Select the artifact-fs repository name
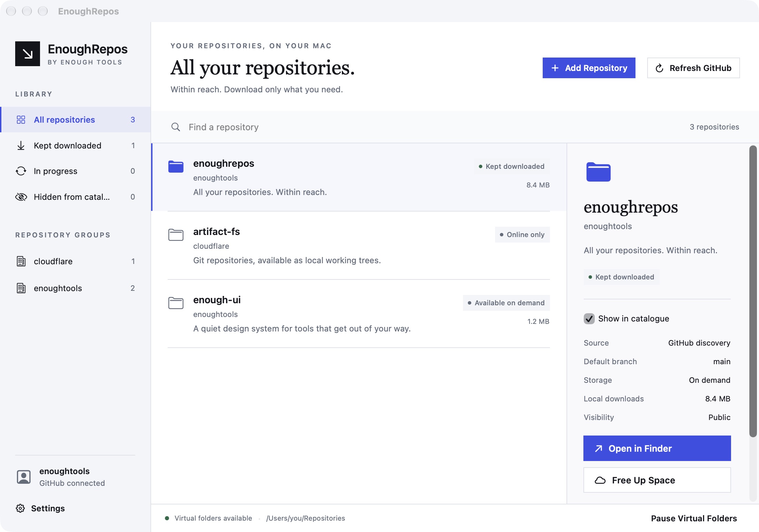Viewport: 759px width, 532px height. (216, 232)
